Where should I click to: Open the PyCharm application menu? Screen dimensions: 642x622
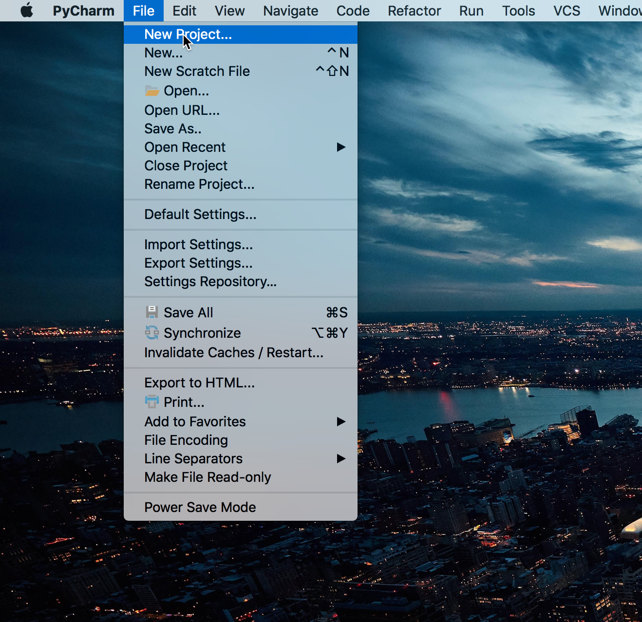(83, 11)
